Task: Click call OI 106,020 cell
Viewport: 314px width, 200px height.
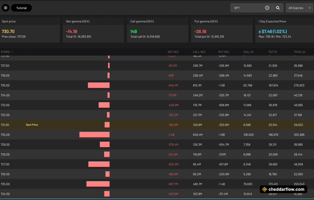Action: 248,135
